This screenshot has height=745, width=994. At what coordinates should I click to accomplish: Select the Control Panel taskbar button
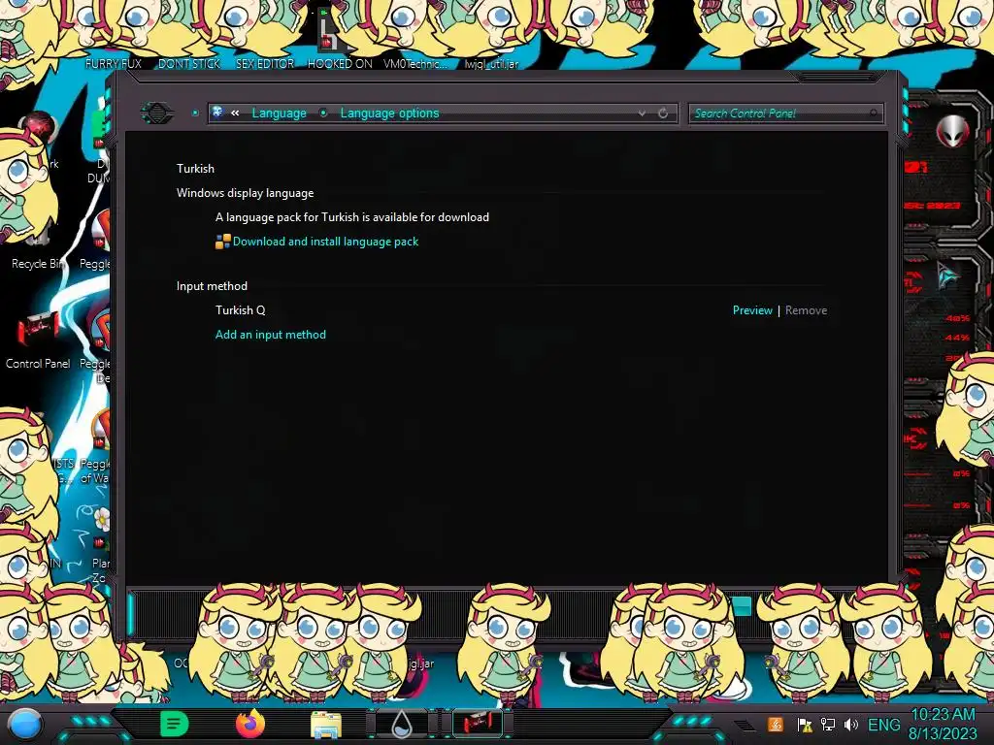click(478, 724)
